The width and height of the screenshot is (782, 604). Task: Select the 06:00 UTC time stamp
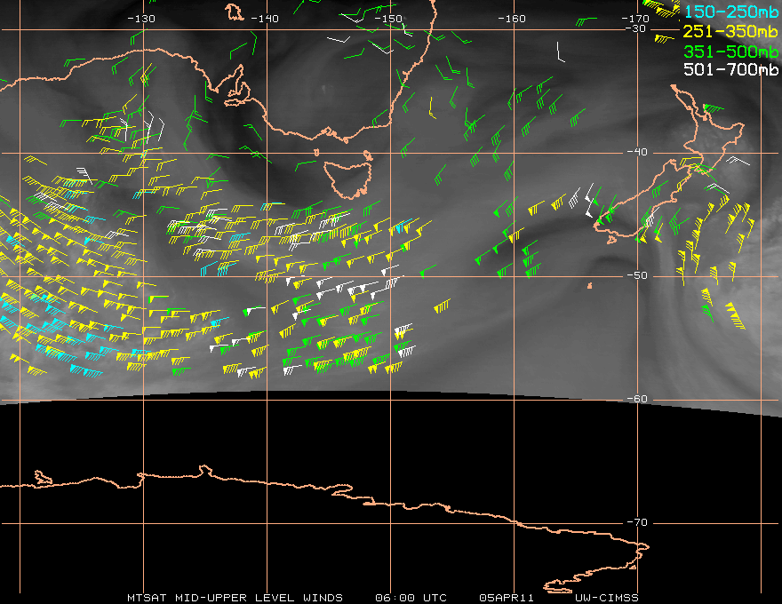[411, 598]
